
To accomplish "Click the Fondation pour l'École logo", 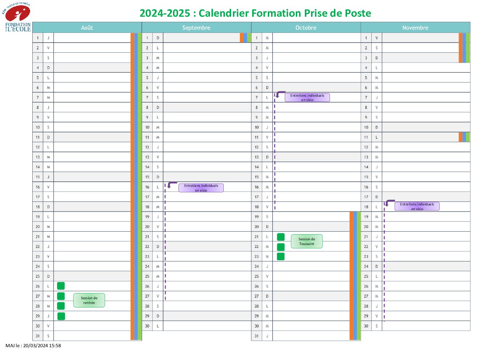I will click(x=17, y=17).
